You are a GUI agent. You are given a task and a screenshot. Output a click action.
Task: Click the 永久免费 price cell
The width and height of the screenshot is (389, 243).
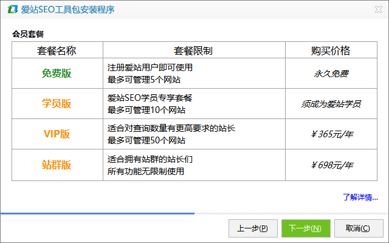tap(331, 74)
